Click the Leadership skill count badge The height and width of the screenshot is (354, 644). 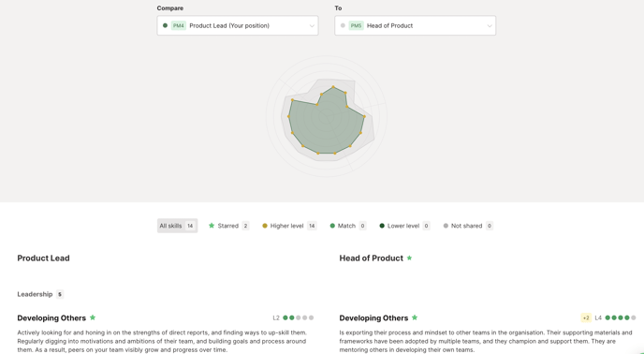60,294
